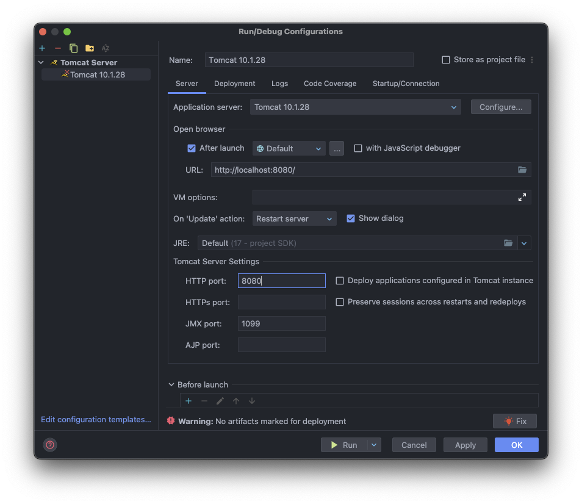
Task: Switch to the Deployment tab
Action: tap(235, 84)
